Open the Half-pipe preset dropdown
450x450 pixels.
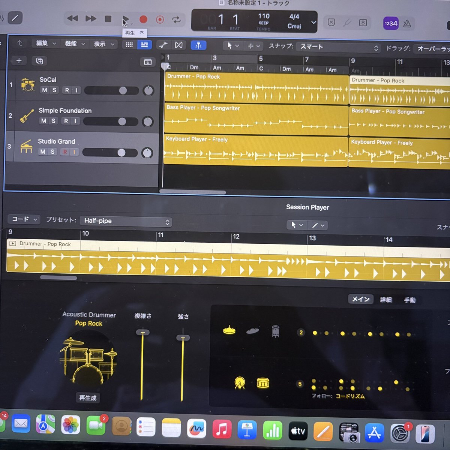tap(126, 221)
